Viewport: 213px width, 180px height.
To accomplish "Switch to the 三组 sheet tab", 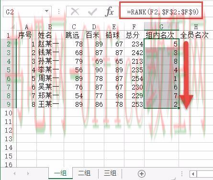I will point(110,173).
